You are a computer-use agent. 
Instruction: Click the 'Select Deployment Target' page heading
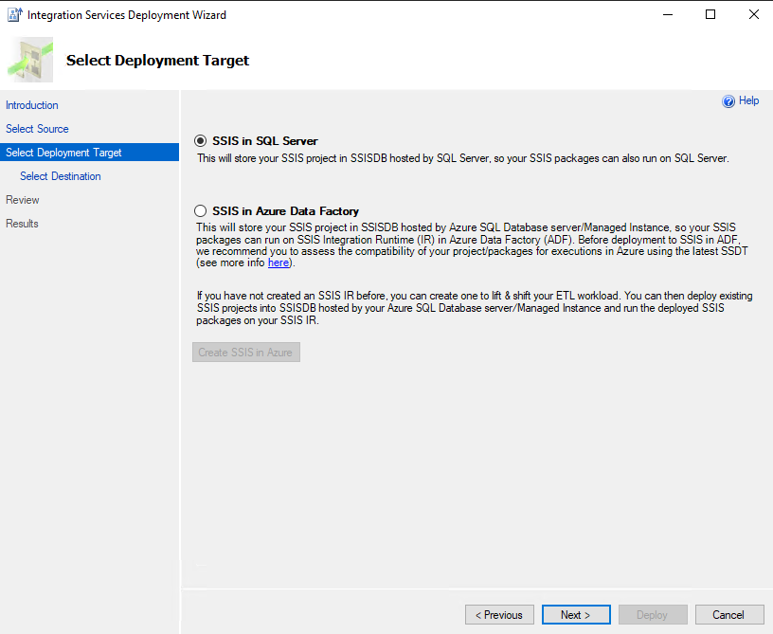point(158,60)
